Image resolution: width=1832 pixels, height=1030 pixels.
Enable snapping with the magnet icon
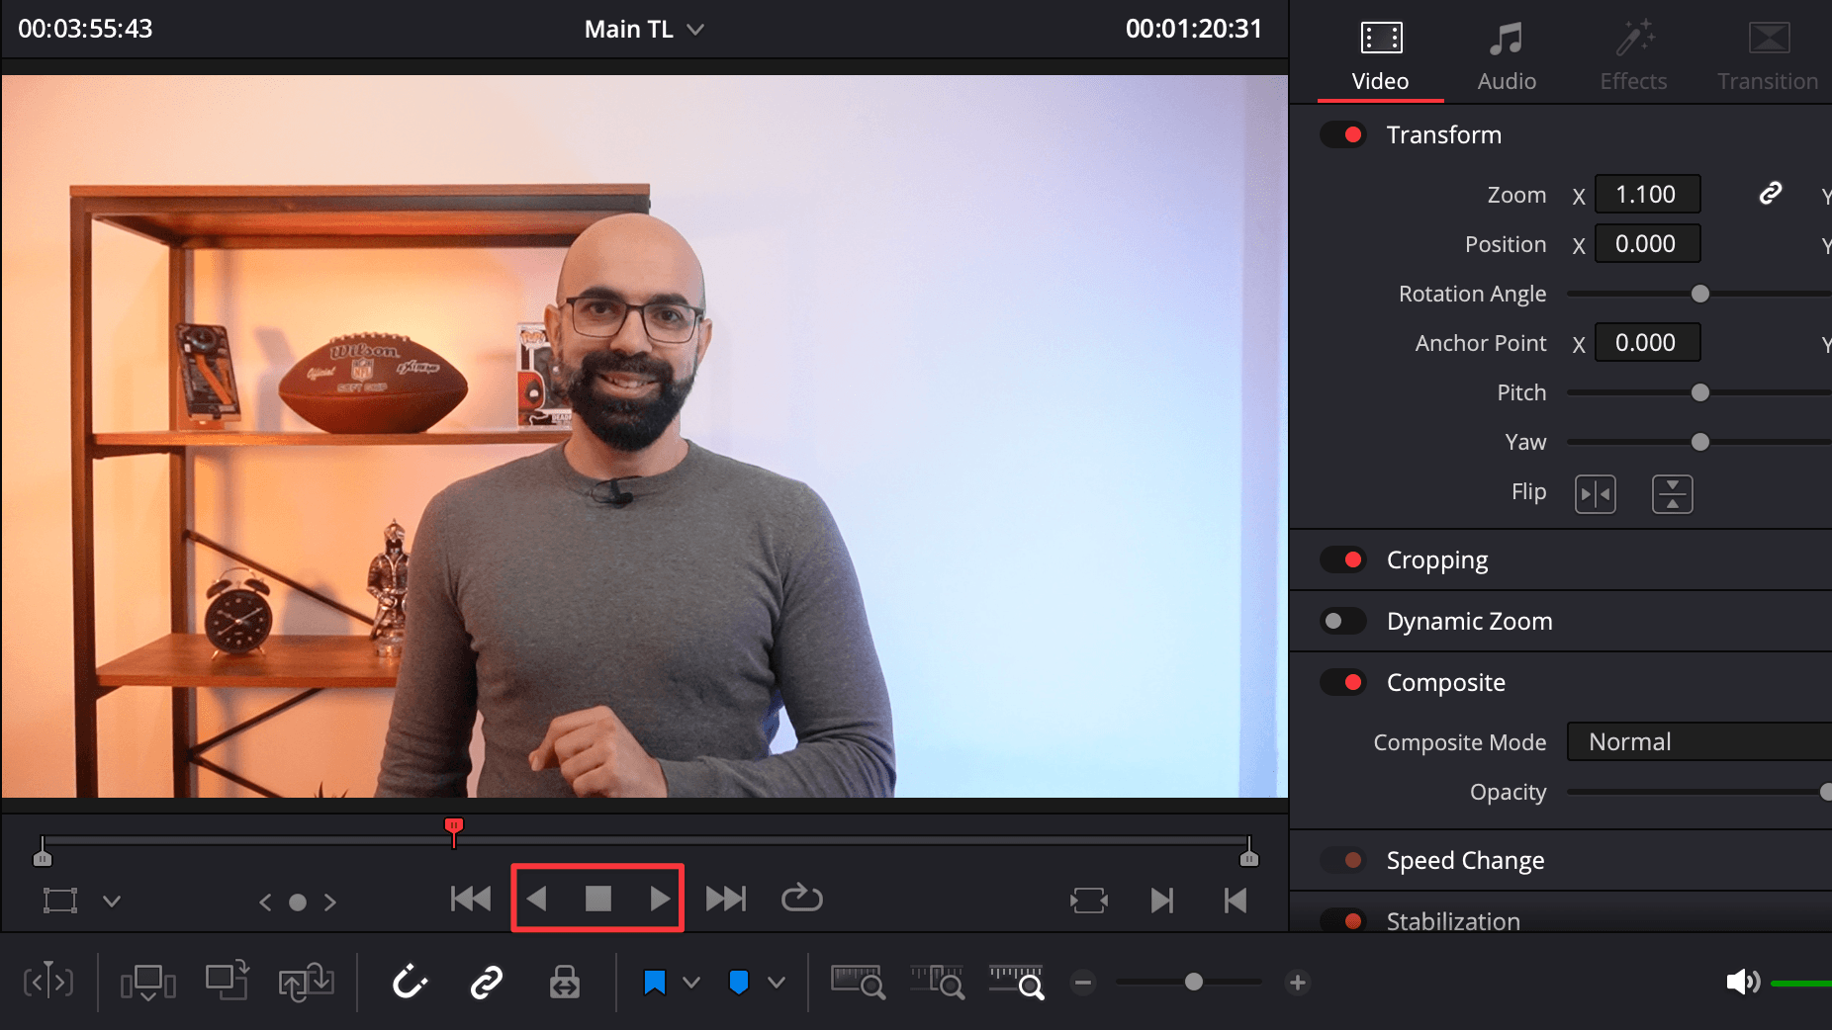(x=410, y=982)
